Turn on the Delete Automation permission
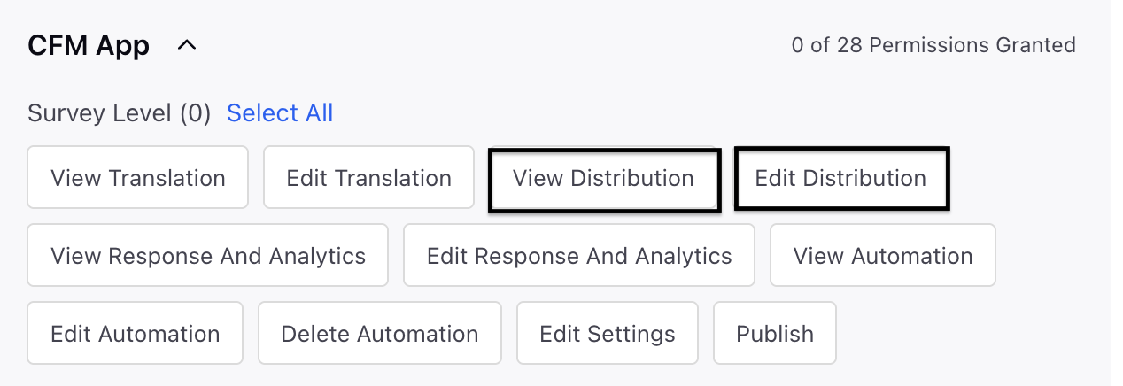This screenshot has width=1123, height=386. 380,334
